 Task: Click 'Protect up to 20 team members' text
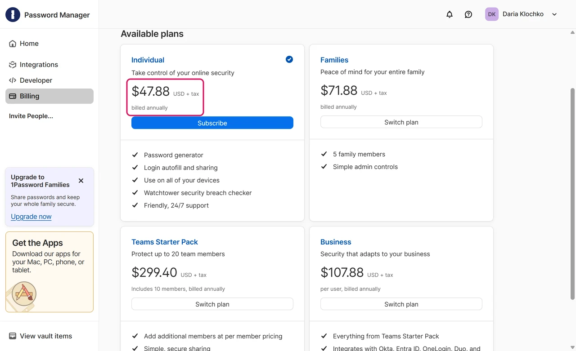178,254
